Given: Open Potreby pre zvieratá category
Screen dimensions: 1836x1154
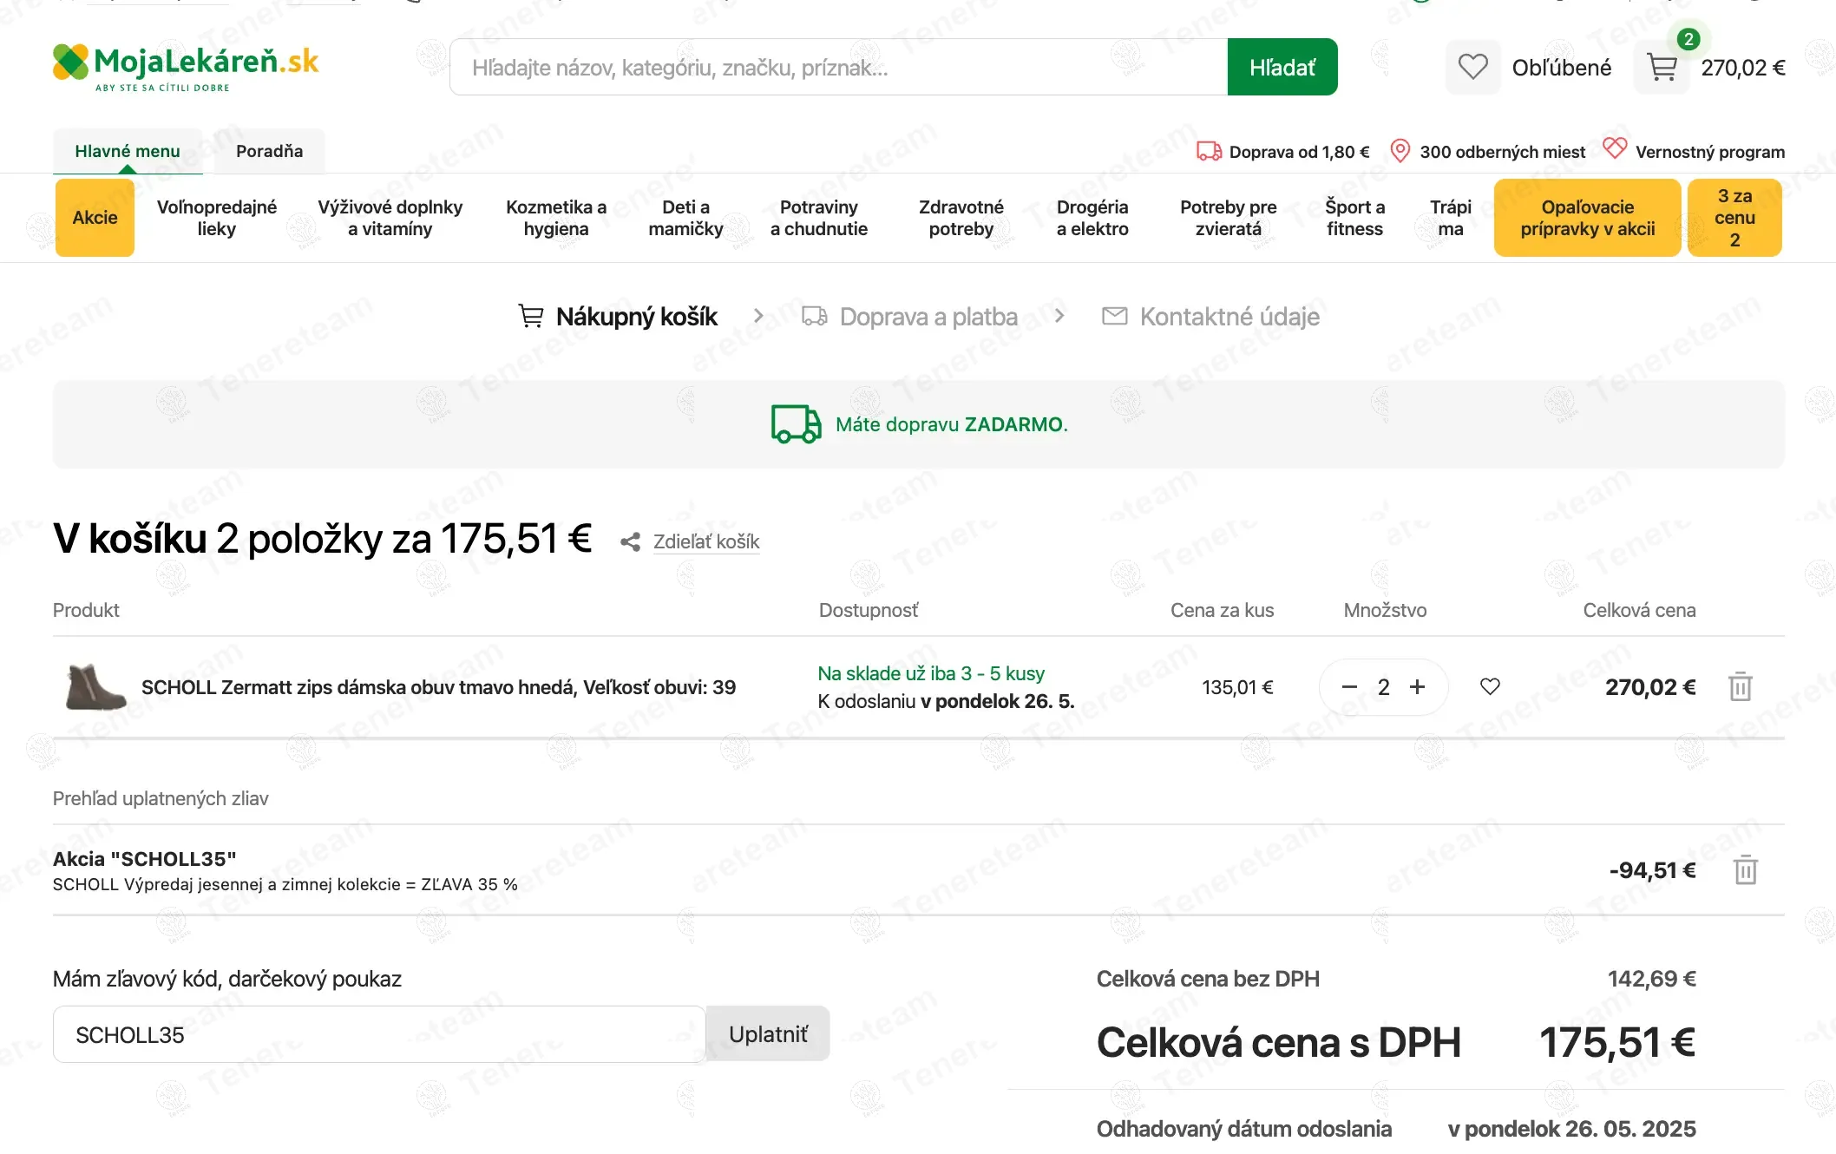Looking at the screenshot, I should point(1229,218).
